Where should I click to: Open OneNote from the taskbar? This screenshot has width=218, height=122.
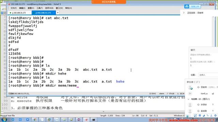pos(79,120)
